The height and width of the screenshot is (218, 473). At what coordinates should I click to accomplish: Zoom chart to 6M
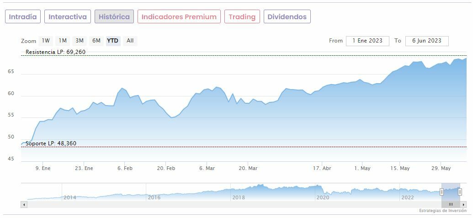96,41
